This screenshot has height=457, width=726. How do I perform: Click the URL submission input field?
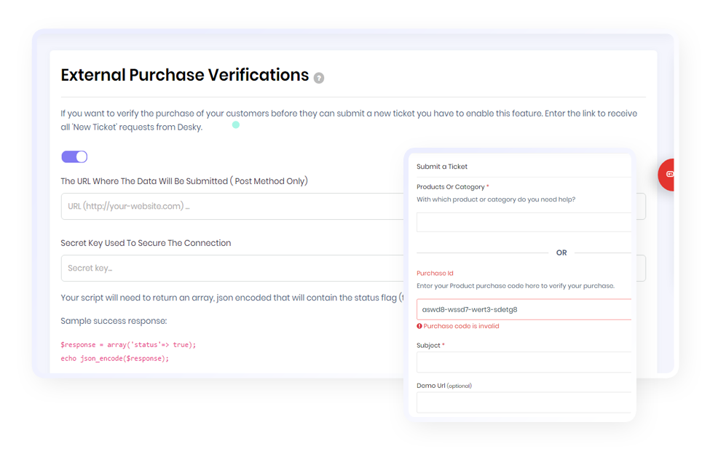[x=232, y=206]
